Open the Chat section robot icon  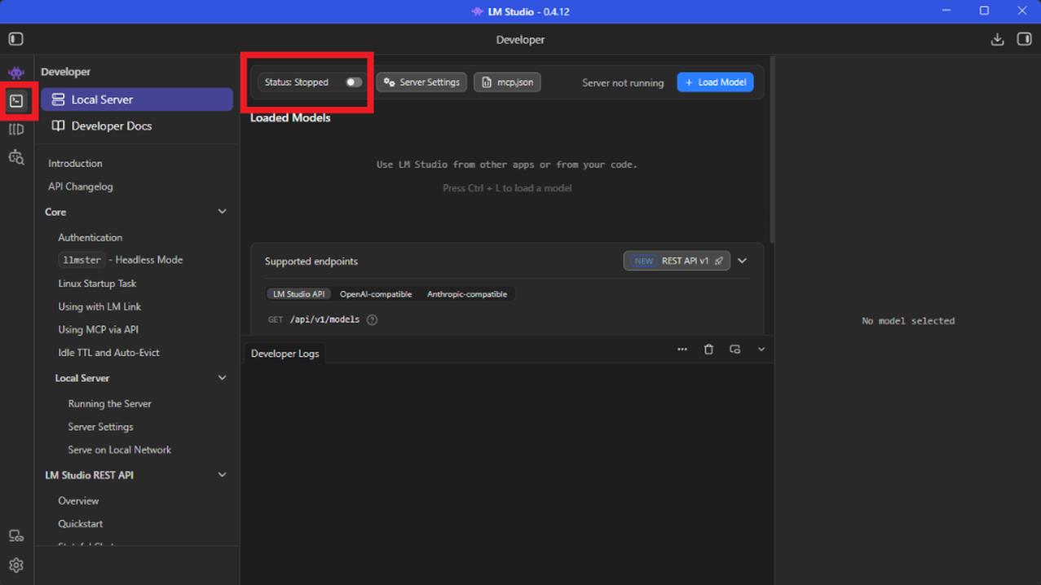tap(15, 73)
